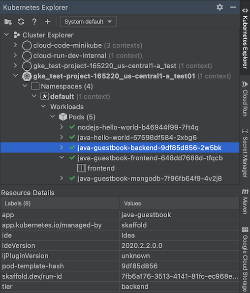
Task: Click the plus add cluster icon
Action: coord(48,22)
